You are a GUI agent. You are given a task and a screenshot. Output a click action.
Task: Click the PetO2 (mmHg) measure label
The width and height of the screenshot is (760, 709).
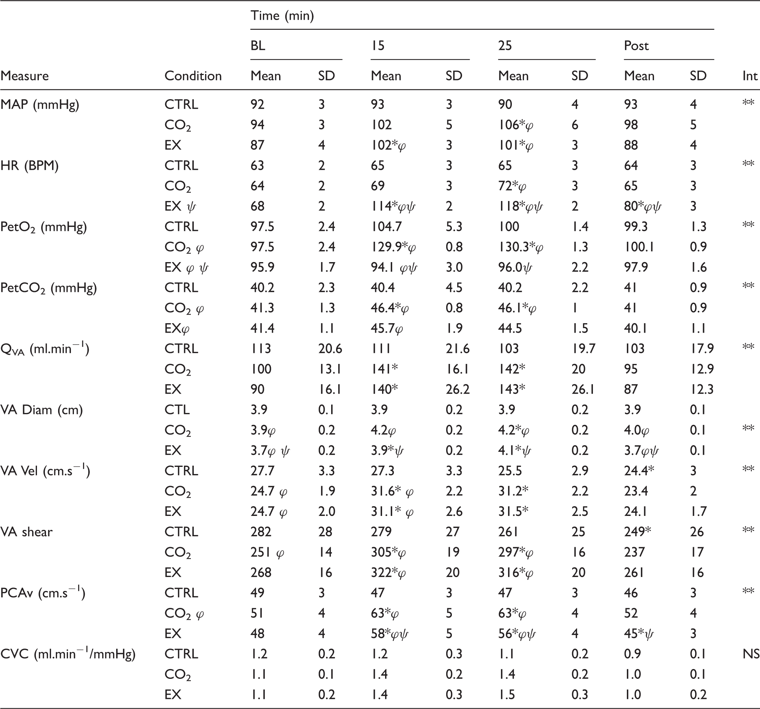[x=44, y=227]
